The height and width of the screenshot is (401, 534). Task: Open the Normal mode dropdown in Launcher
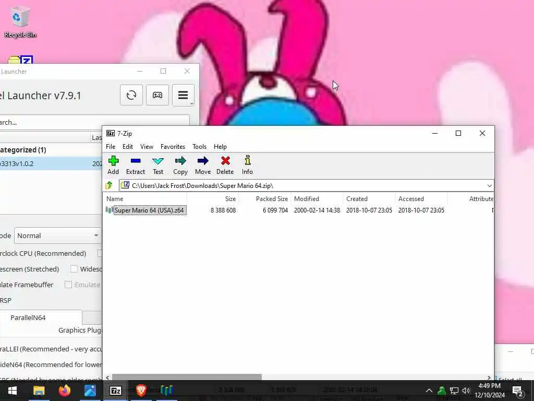tap(58, 235)
